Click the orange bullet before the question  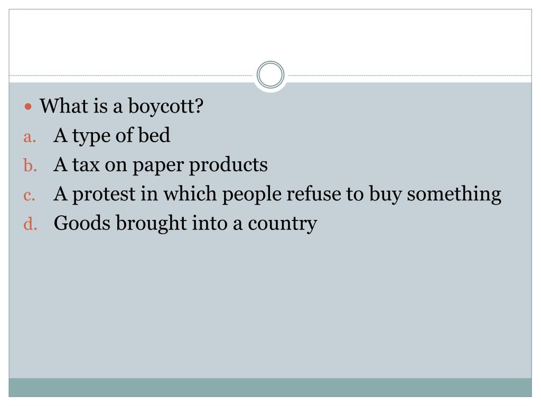29,107
